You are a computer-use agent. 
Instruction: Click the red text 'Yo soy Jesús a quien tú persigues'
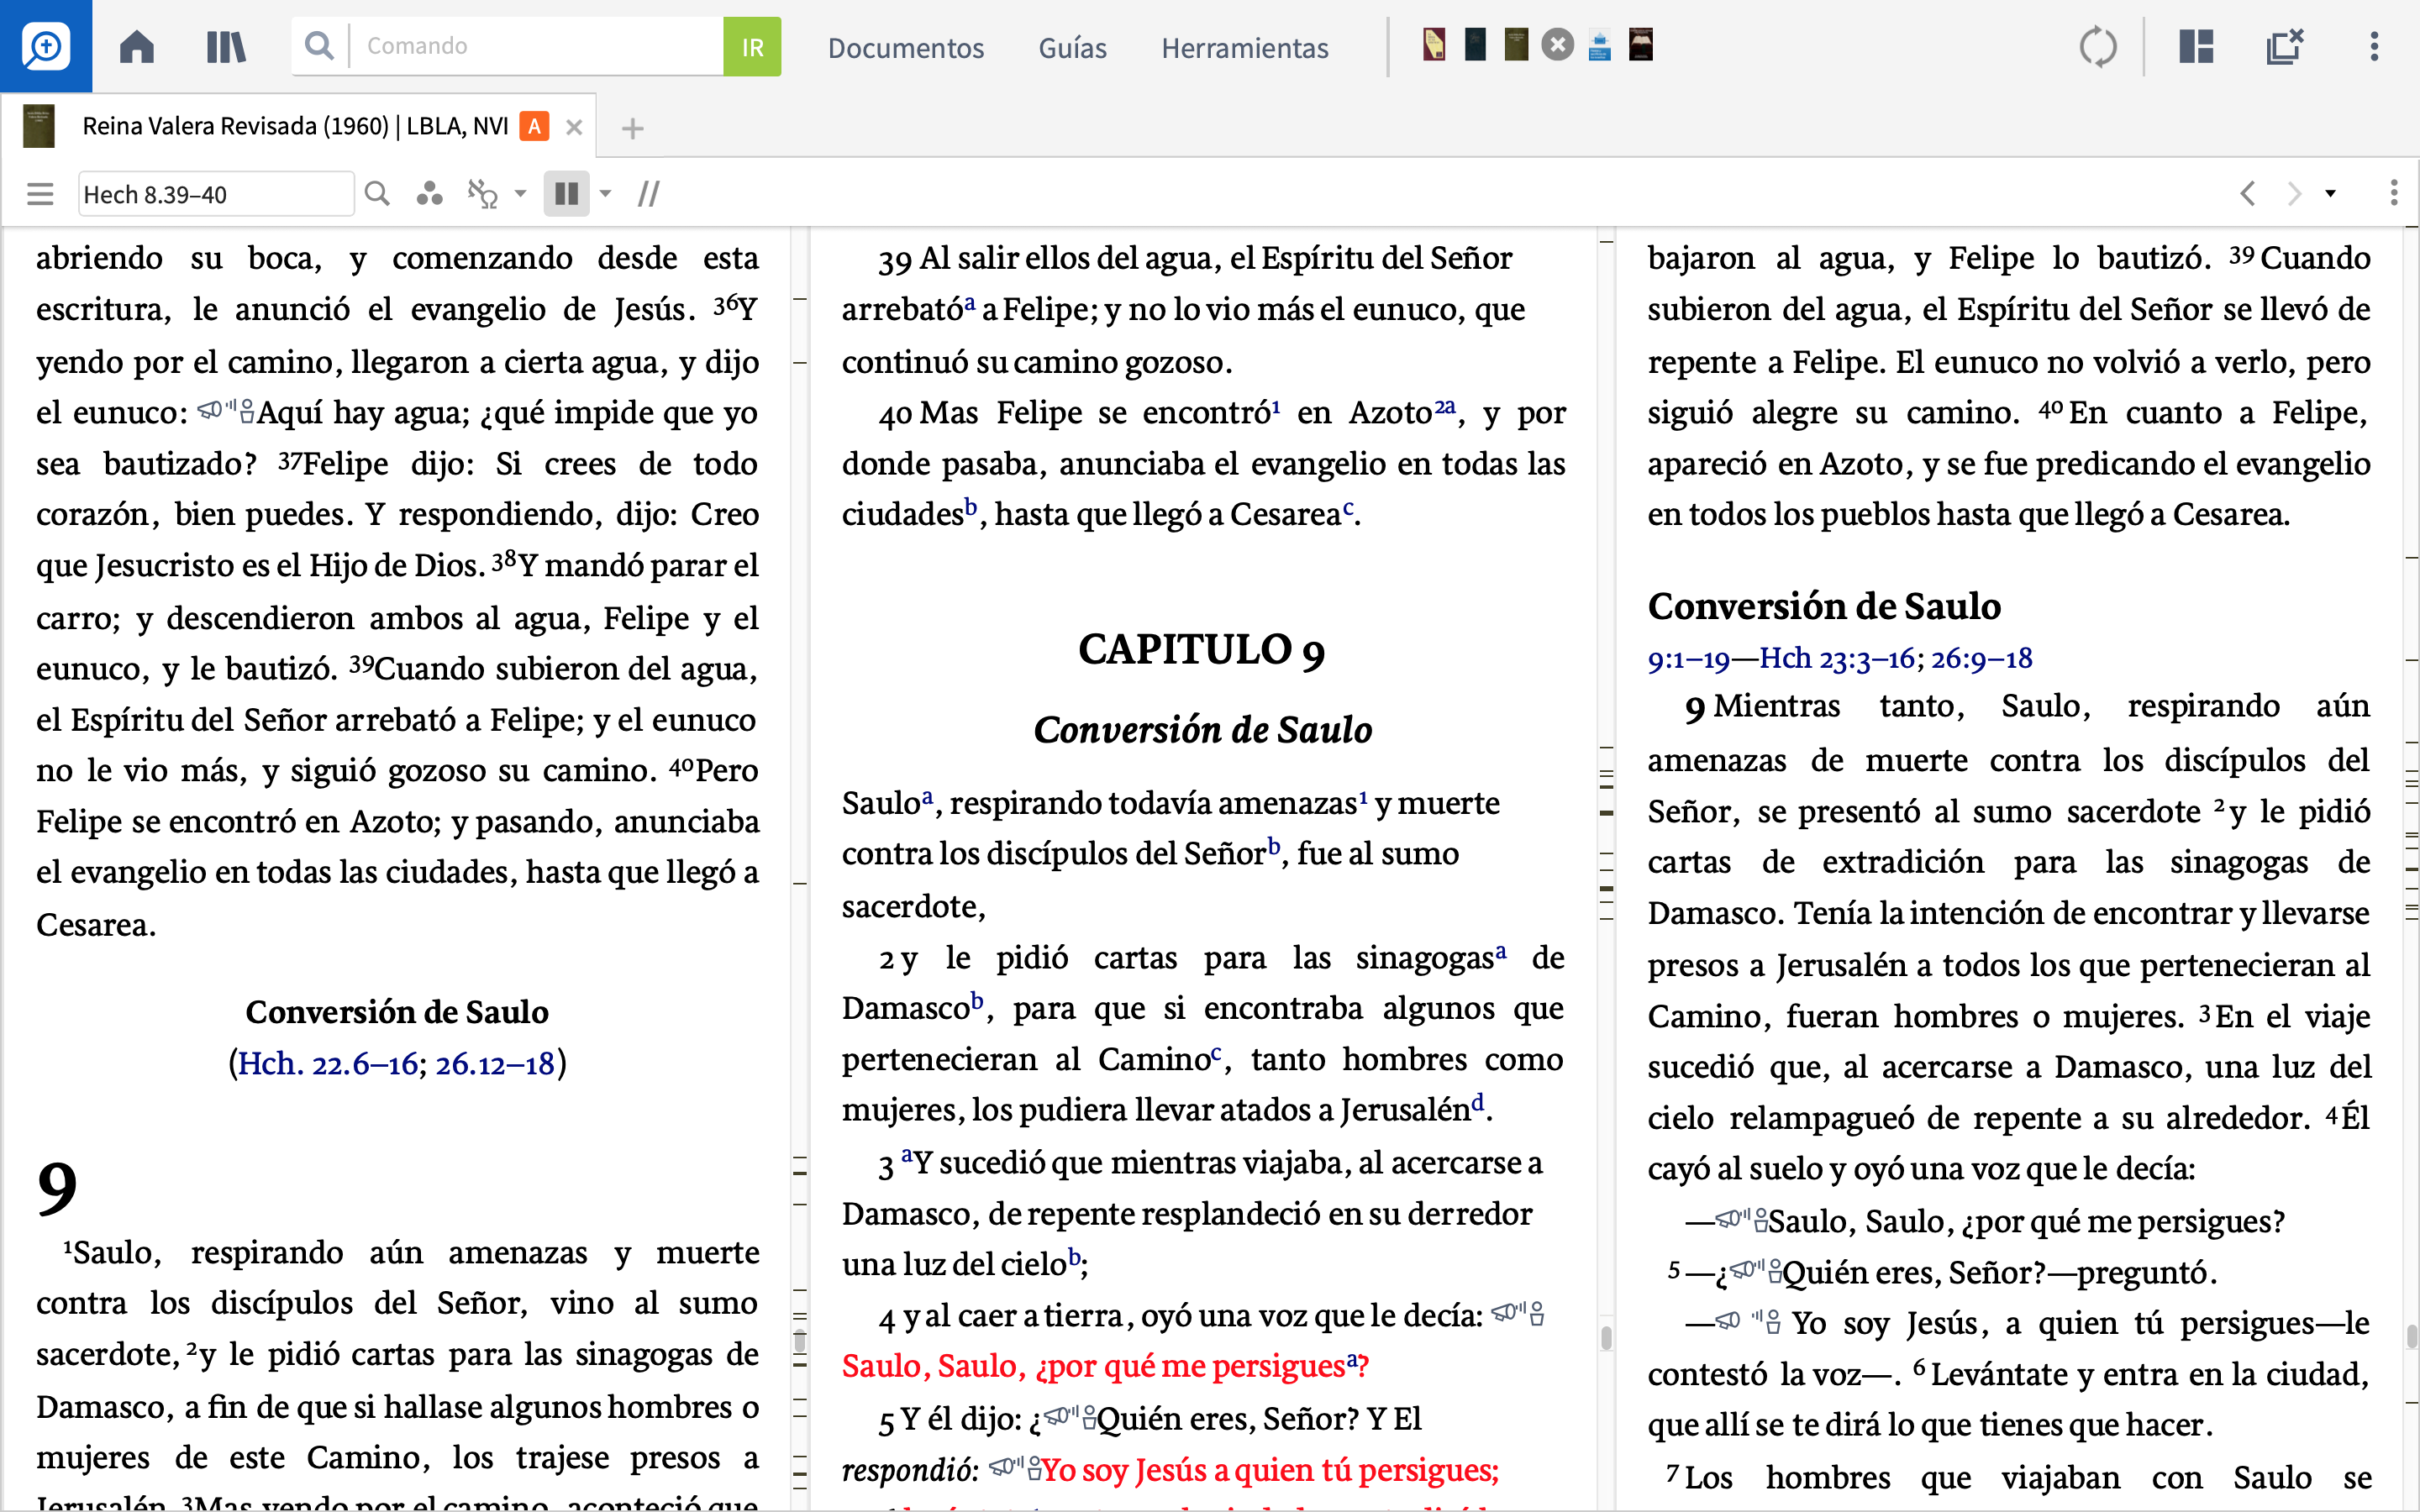click(1270, 1470)
